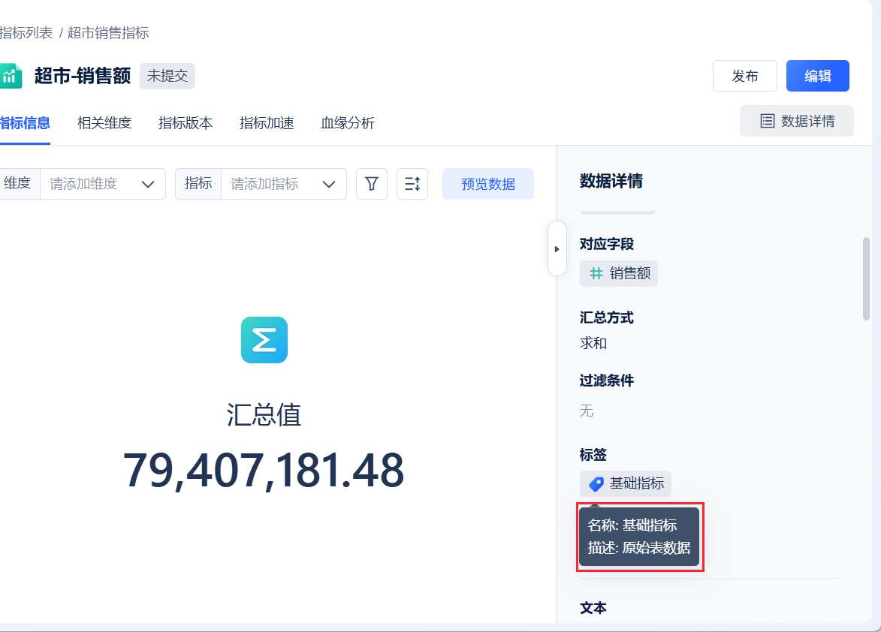Open the 维度 dropdown 请添加维度
Viewport: 881px width, 632px height.
coord(103,184)
